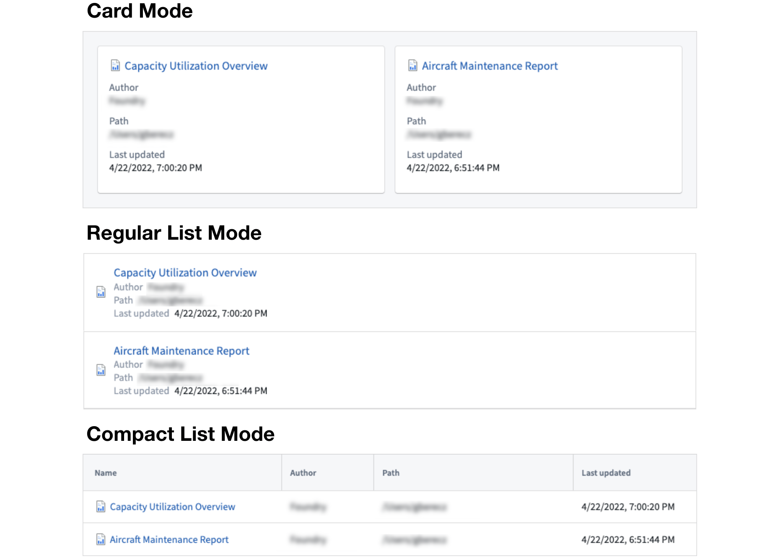Screen dimensions: 778x559
Task: Click the Capacity Utilization icon in the regular list
Action: 101,292
